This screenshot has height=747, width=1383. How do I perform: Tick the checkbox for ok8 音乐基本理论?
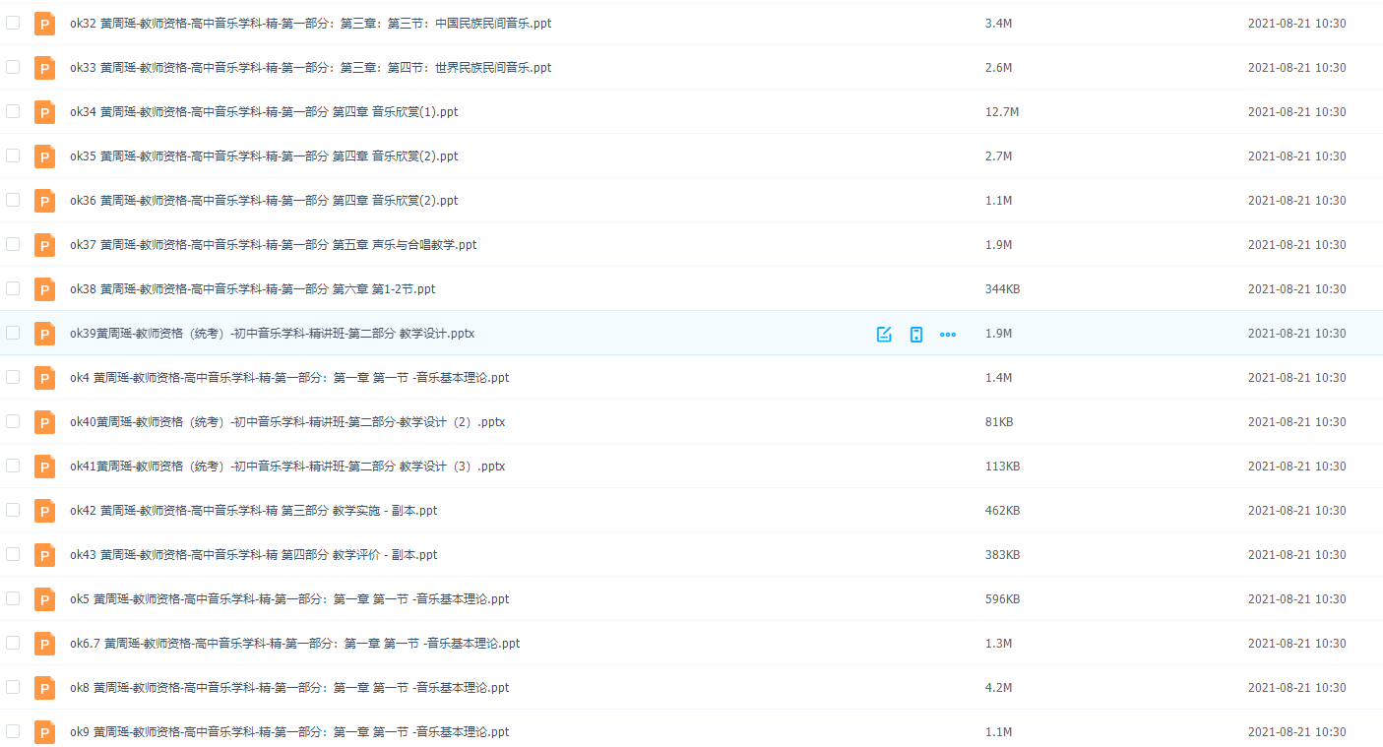[13, 687]
